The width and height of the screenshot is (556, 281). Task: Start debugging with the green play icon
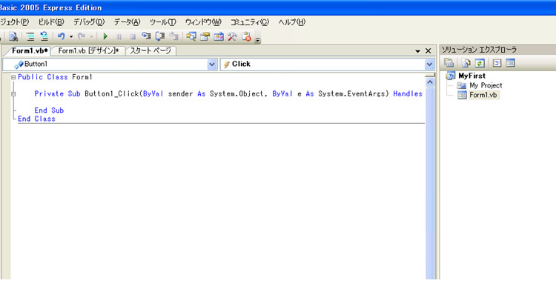point(105,36)
